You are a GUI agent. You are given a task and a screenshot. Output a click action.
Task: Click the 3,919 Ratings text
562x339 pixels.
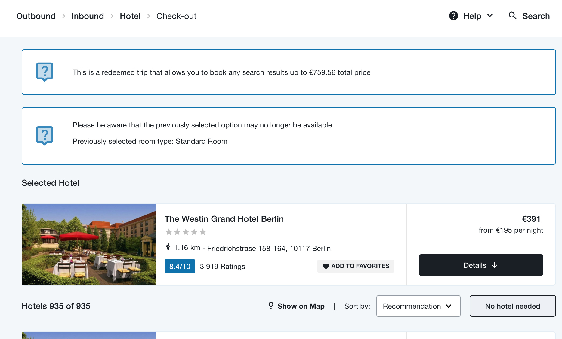[223, 267]
